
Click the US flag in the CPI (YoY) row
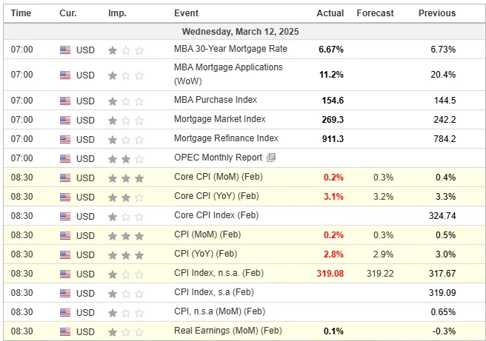point(65,254)
